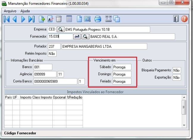193x140 pixels.
Task: Click the Agência field showing 099999
Action: [x=45, y=74]
